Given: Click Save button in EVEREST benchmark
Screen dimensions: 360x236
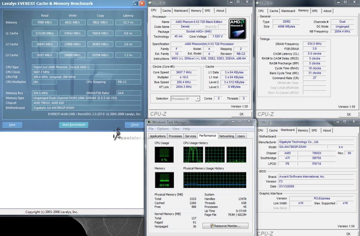Looking at the screenshot, I should pos(12,125).
